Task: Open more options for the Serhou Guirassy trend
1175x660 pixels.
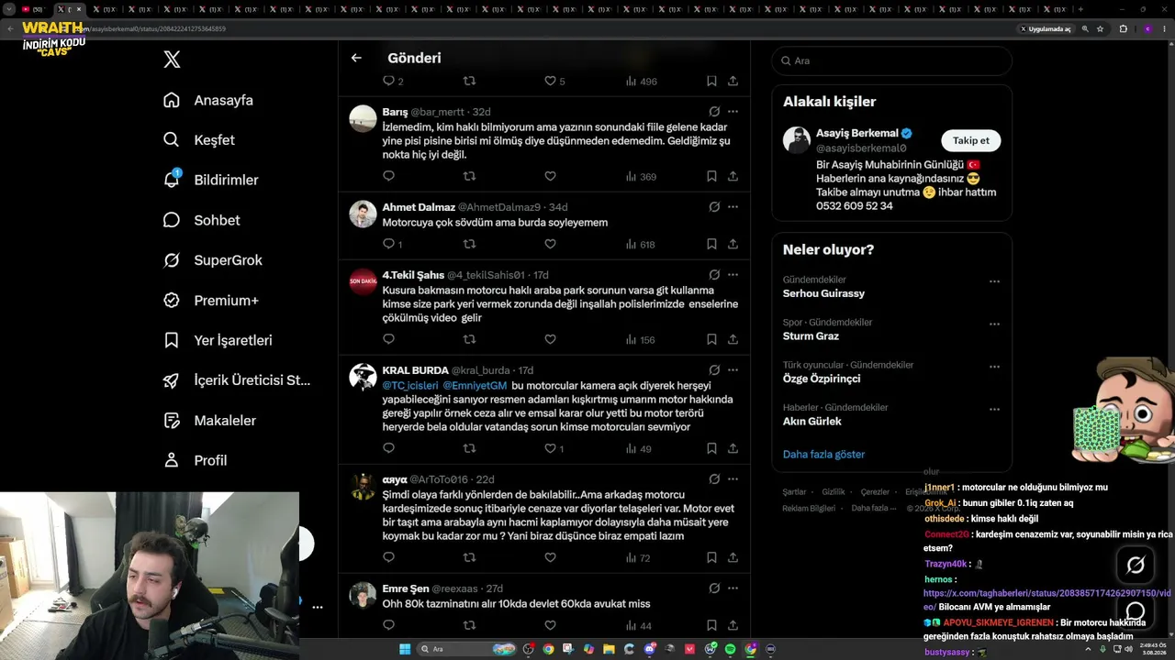Action: tap(994, 281)
